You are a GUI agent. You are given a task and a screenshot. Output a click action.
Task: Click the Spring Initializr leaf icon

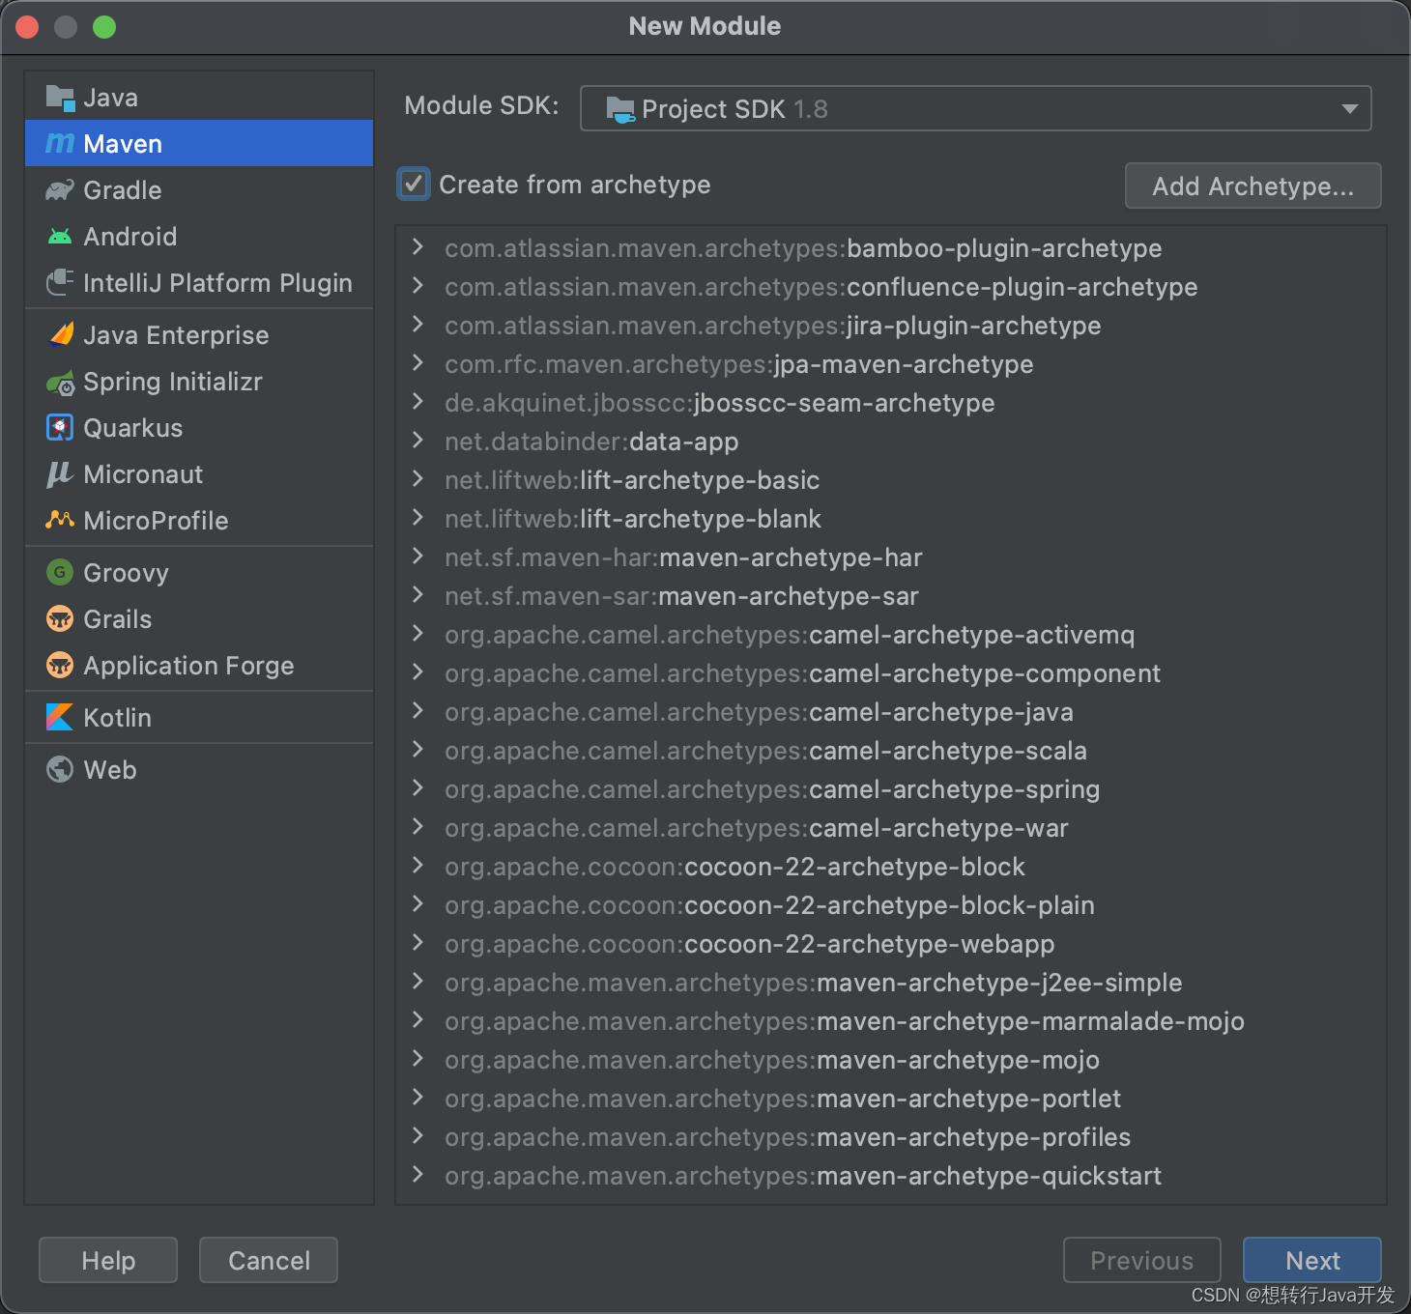[x=60, y=383]
